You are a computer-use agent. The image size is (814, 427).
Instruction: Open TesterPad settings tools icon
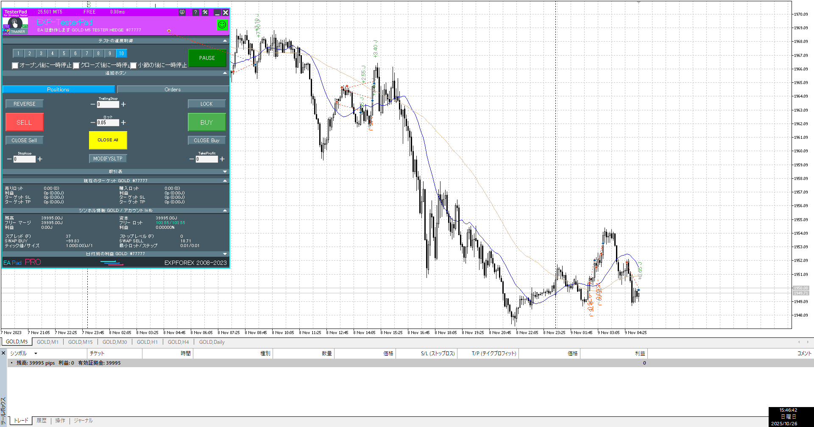[205, 12]
